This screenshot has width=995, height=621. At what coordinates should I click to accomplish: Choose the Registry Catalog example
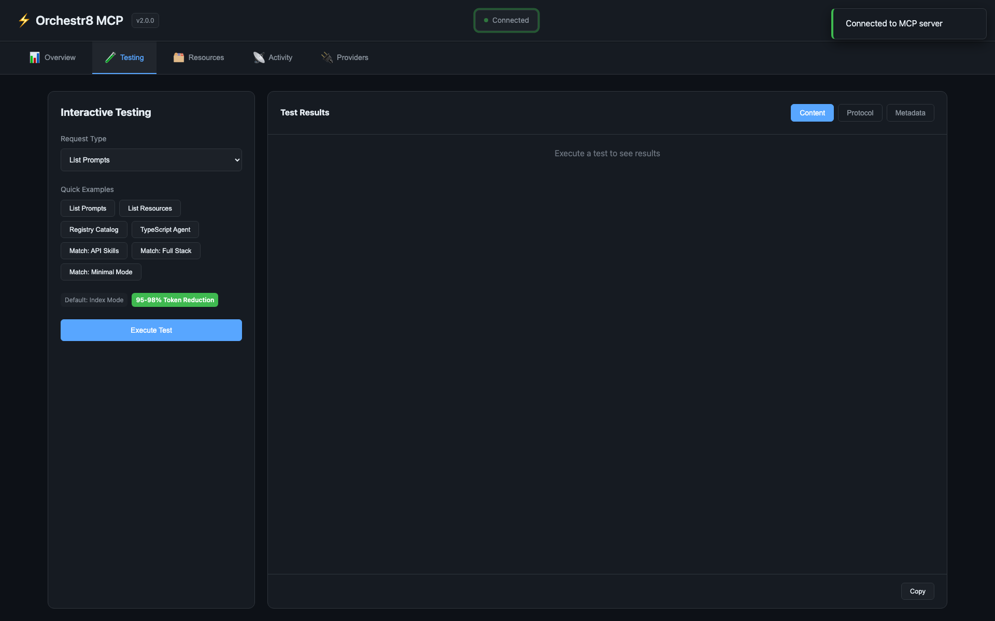[94, 230]
